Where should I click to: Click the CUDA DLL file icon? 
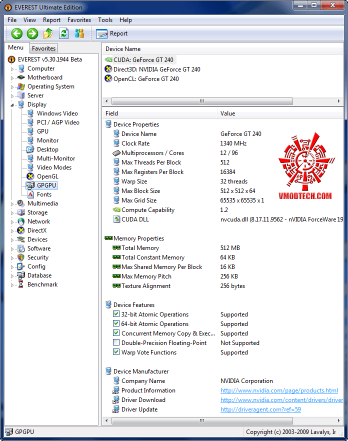(116, 219)
